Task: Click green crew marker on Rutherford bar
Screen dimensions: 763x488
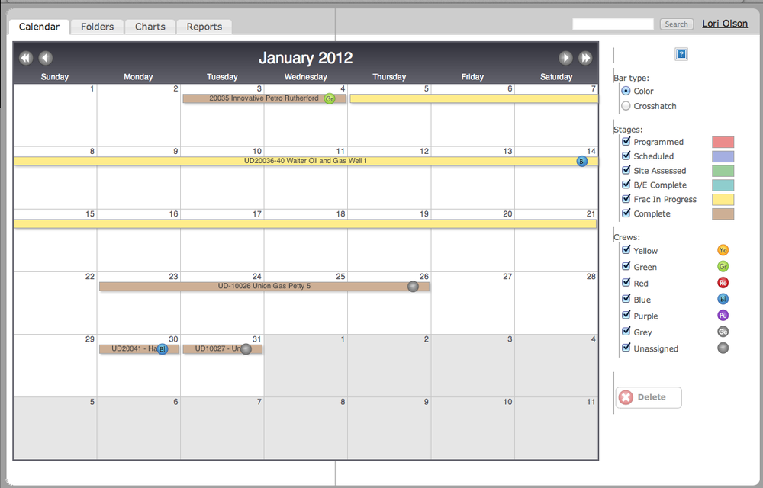Action: click(330, 98)
